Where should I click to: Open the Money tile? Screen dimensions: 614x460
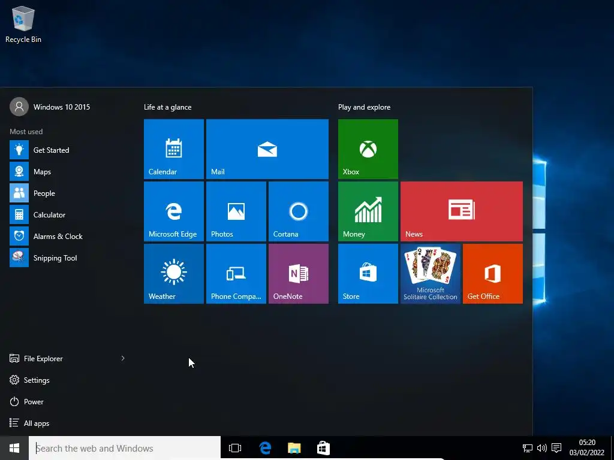(x=368, y=211)
